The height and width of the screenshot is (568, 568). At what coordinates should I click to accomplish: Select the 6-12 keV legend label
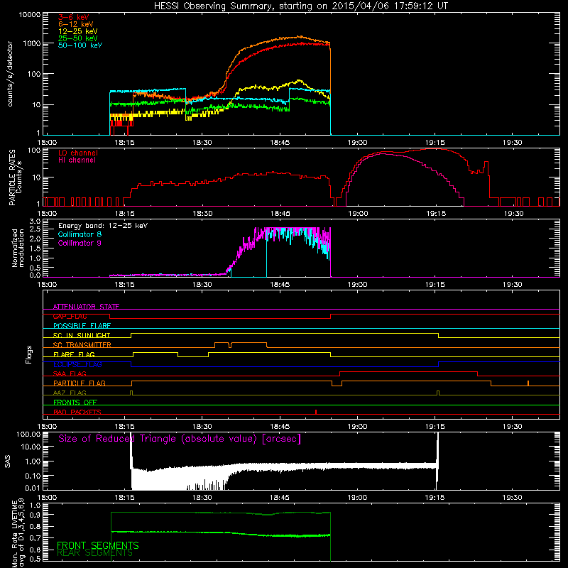[x=76, y=24]
